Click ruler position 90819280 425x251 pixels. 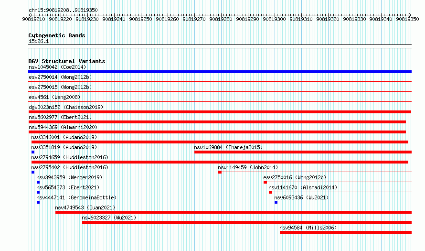(221, 19)
